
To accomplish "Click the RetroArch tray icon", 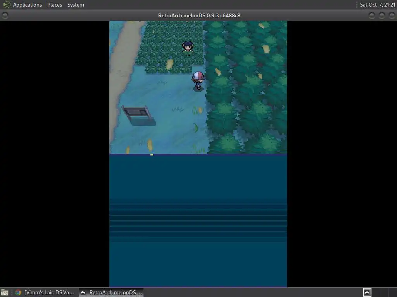I will (x=367, y=292).
